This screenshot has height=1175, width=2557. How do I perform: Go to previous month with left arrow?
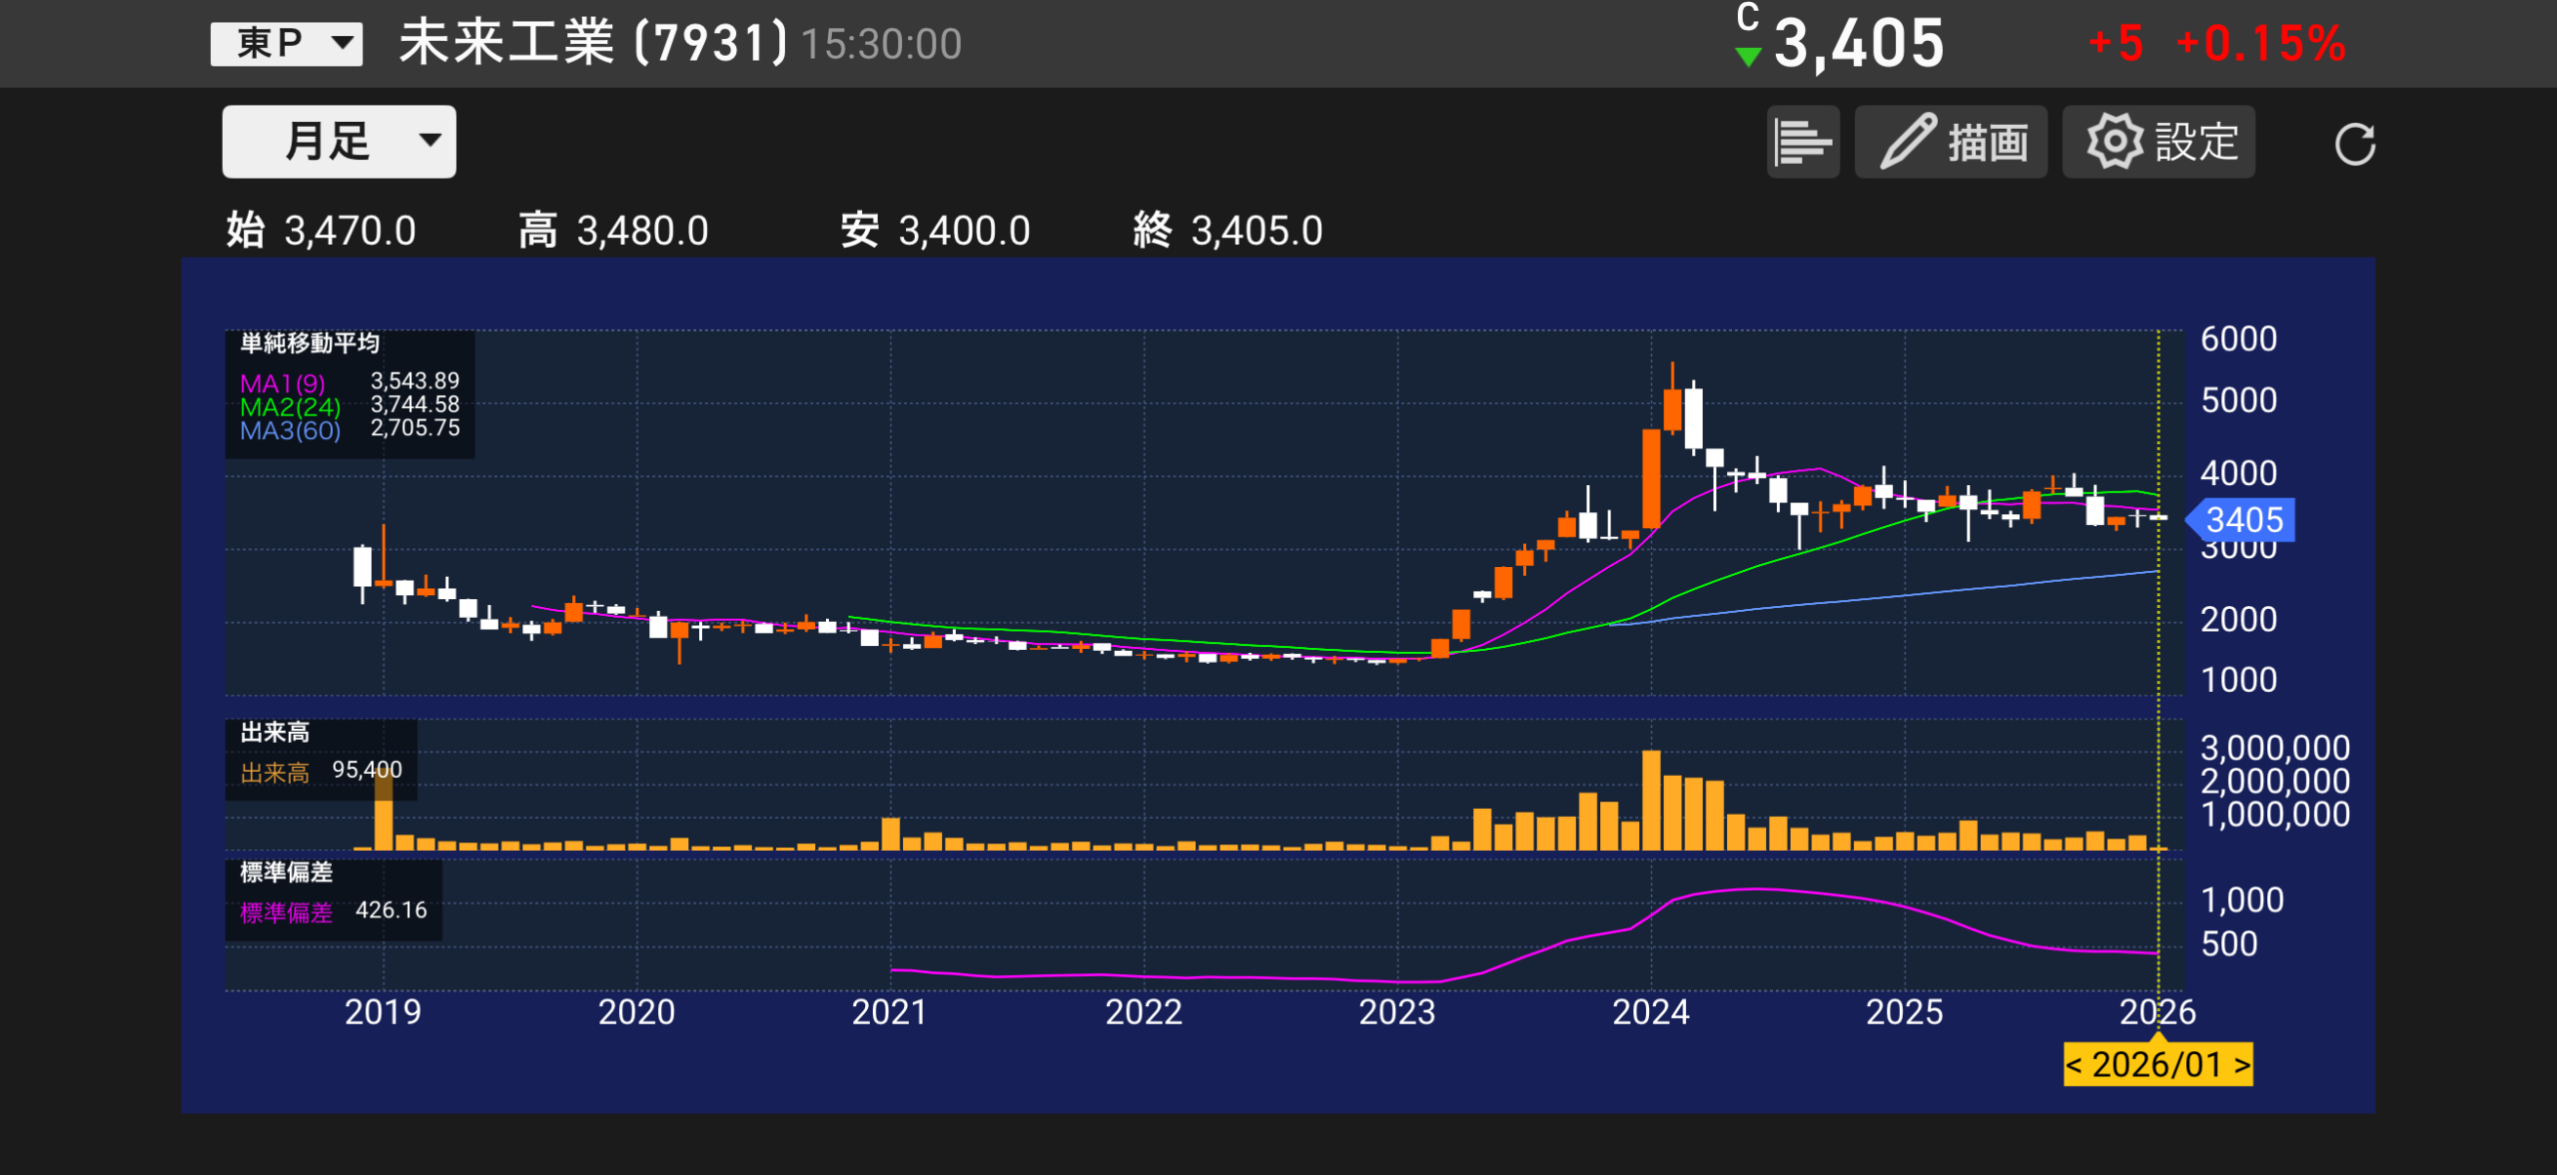coord(2075,1065)
